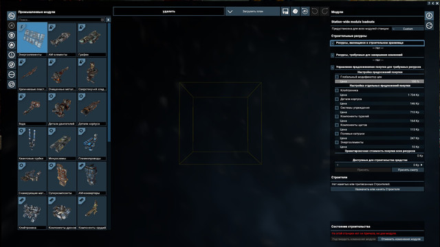The image size is (440, 247).
Task: Select the Графен production module
Action: tap(91, 40)
